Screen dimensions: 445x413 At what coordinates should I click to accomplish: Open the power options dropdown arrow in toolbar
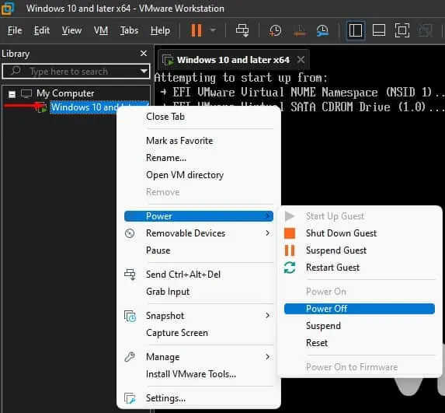pyautogui.click(x=213, y=30)
